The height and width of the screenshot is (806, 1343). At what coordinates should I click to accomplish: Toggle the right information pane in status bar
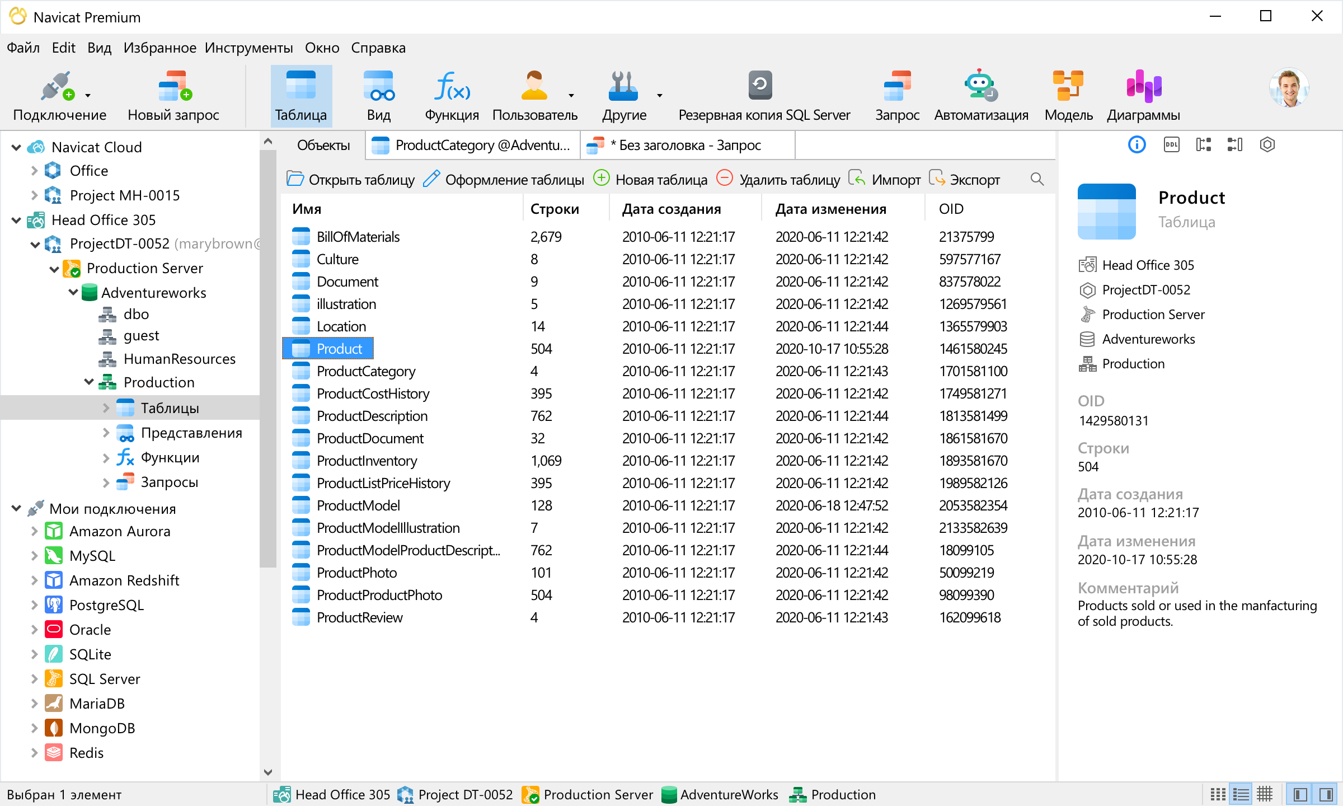(x=1323, y=794)
